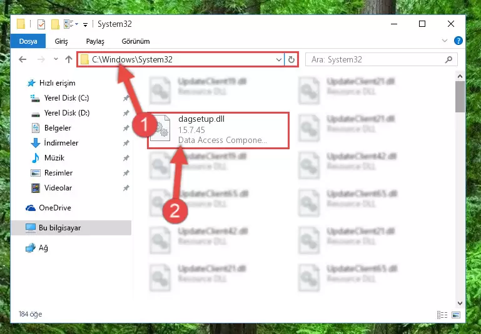The image size is (481, 334).
Task: Expand the address bar history dropdown
Action: (278, 60)
